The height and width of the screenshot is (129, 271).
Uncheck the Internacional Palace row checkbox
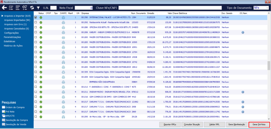pyautogui.click(x=36, y=17)
